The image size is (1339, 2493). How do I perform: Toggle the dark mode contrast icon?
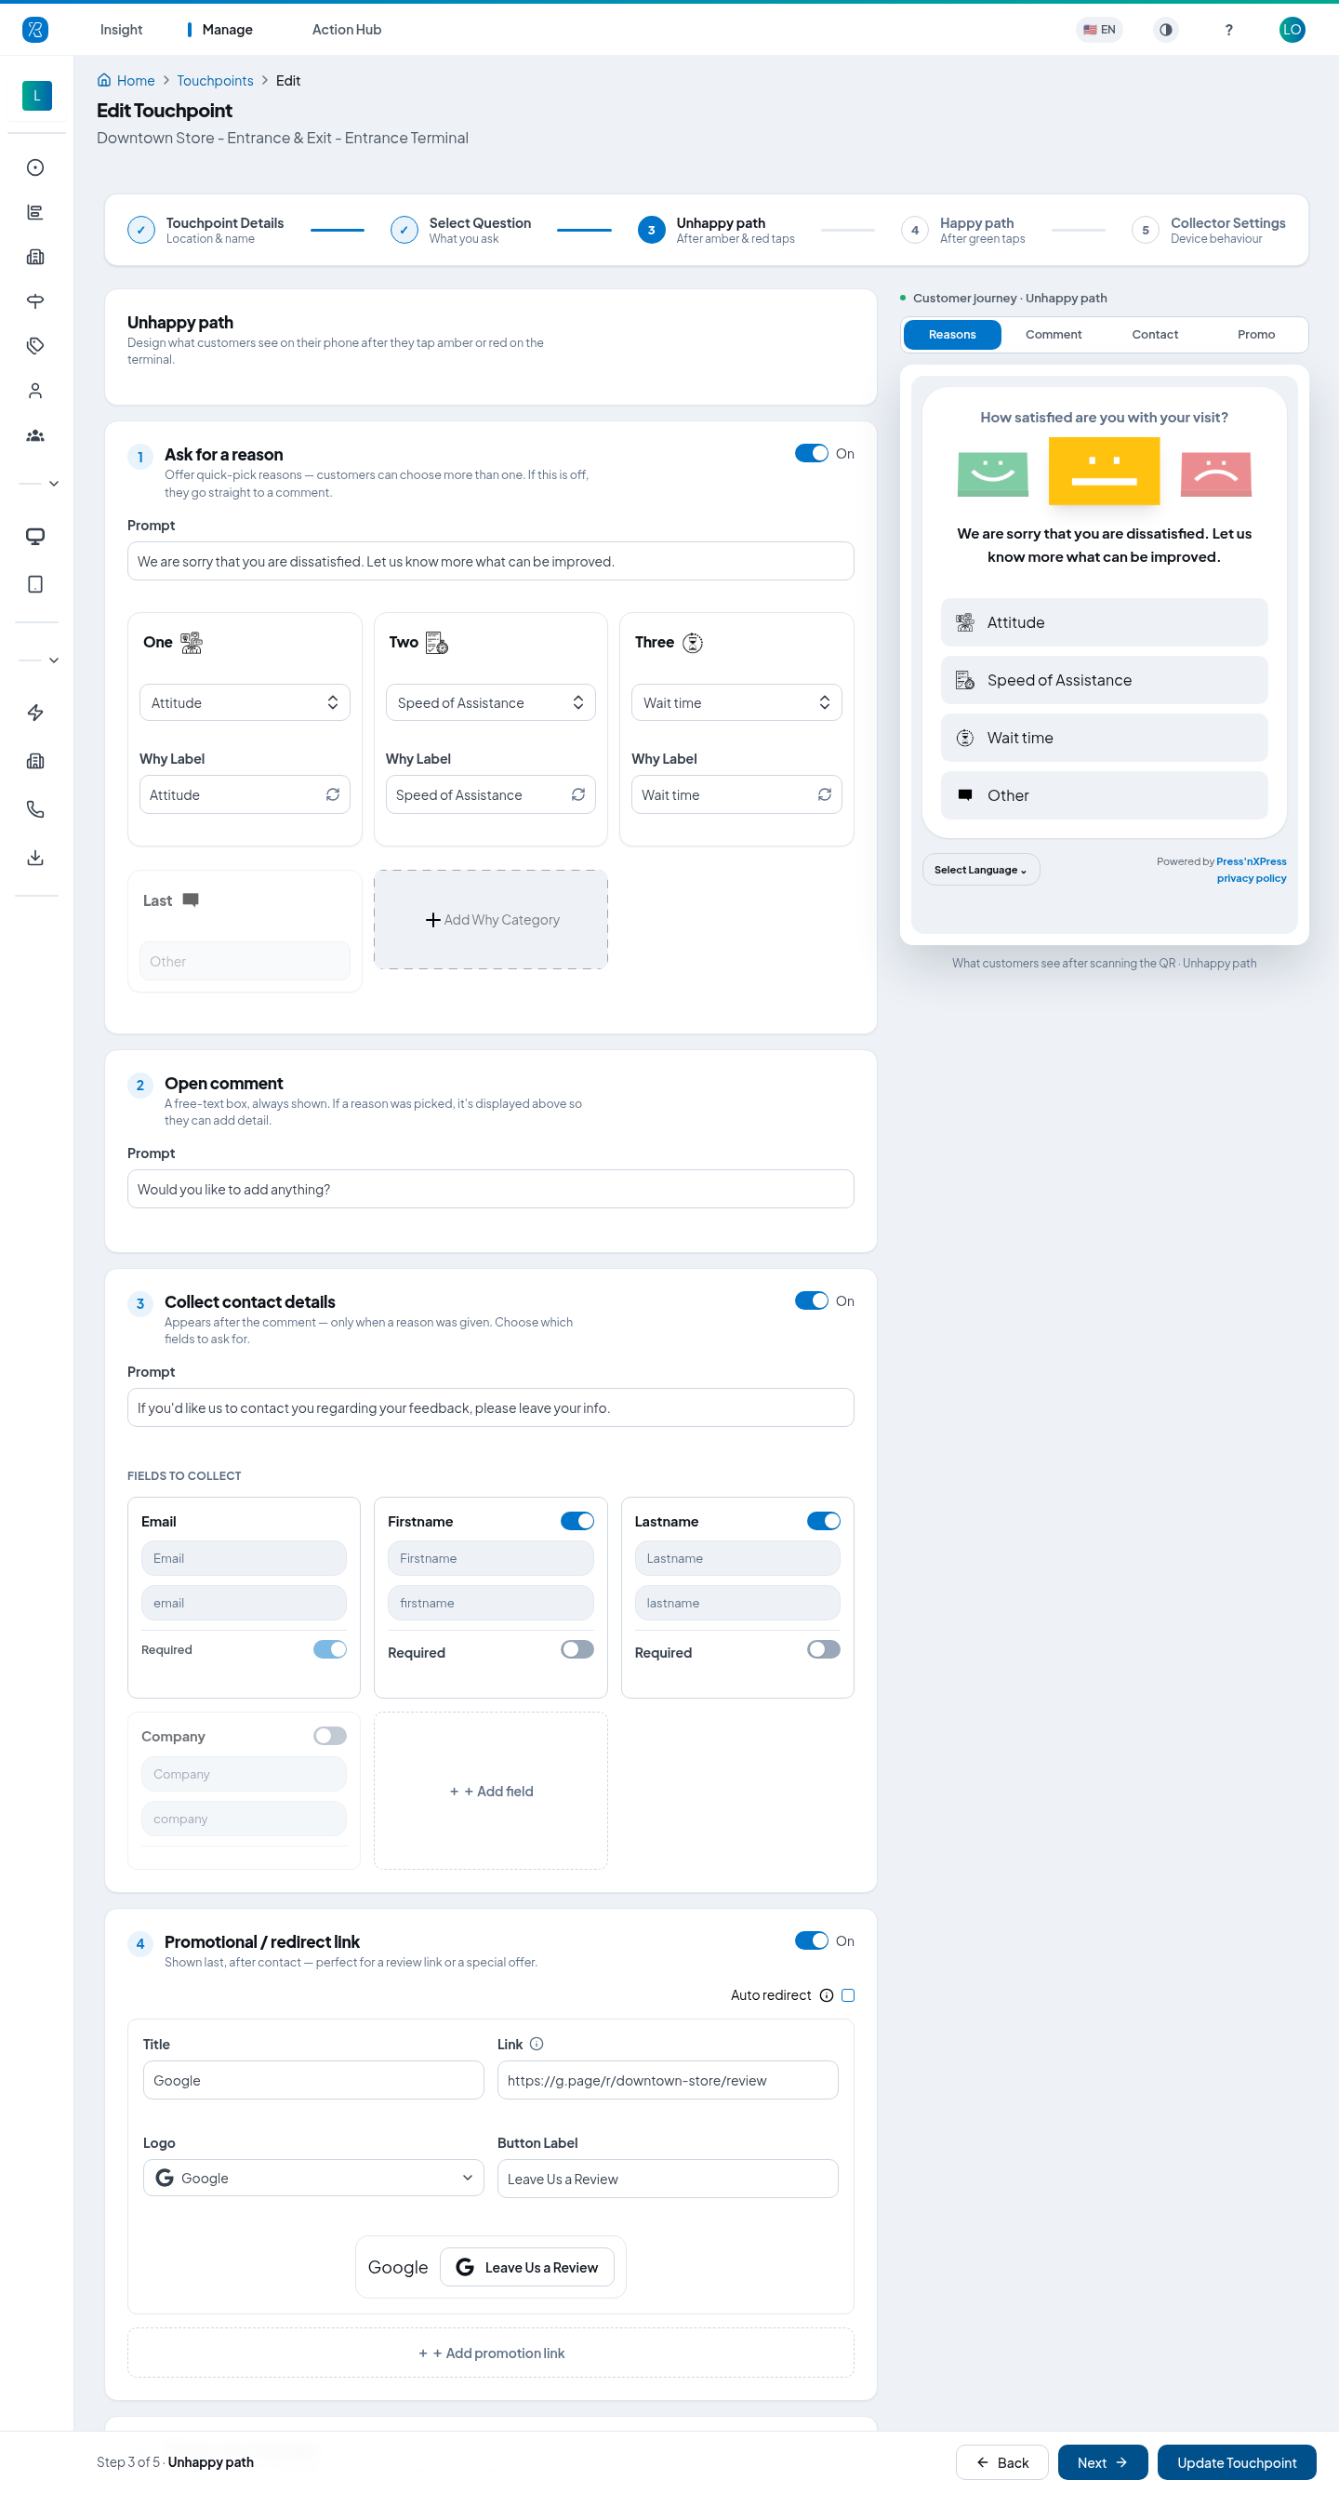(x=1166, y=30)
